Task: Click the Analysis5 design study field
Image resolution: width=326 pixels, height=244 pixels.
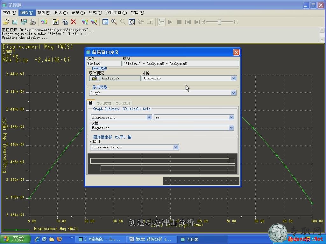Action: [121, 78]
